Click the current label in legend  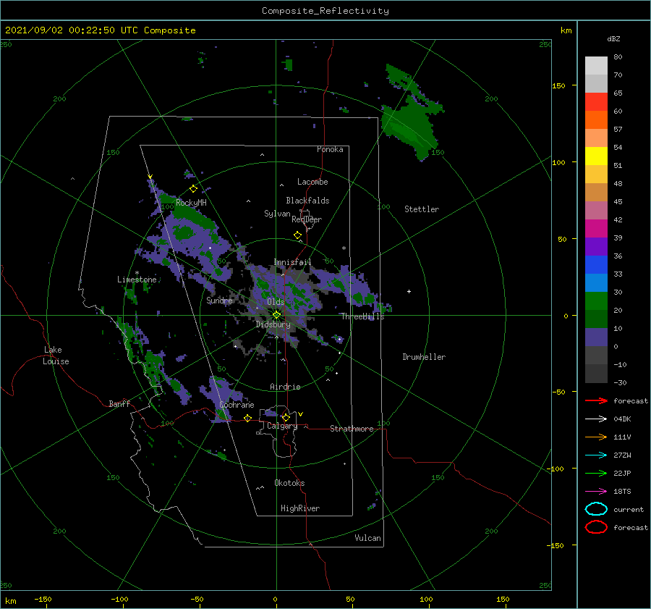coord(629,509)
